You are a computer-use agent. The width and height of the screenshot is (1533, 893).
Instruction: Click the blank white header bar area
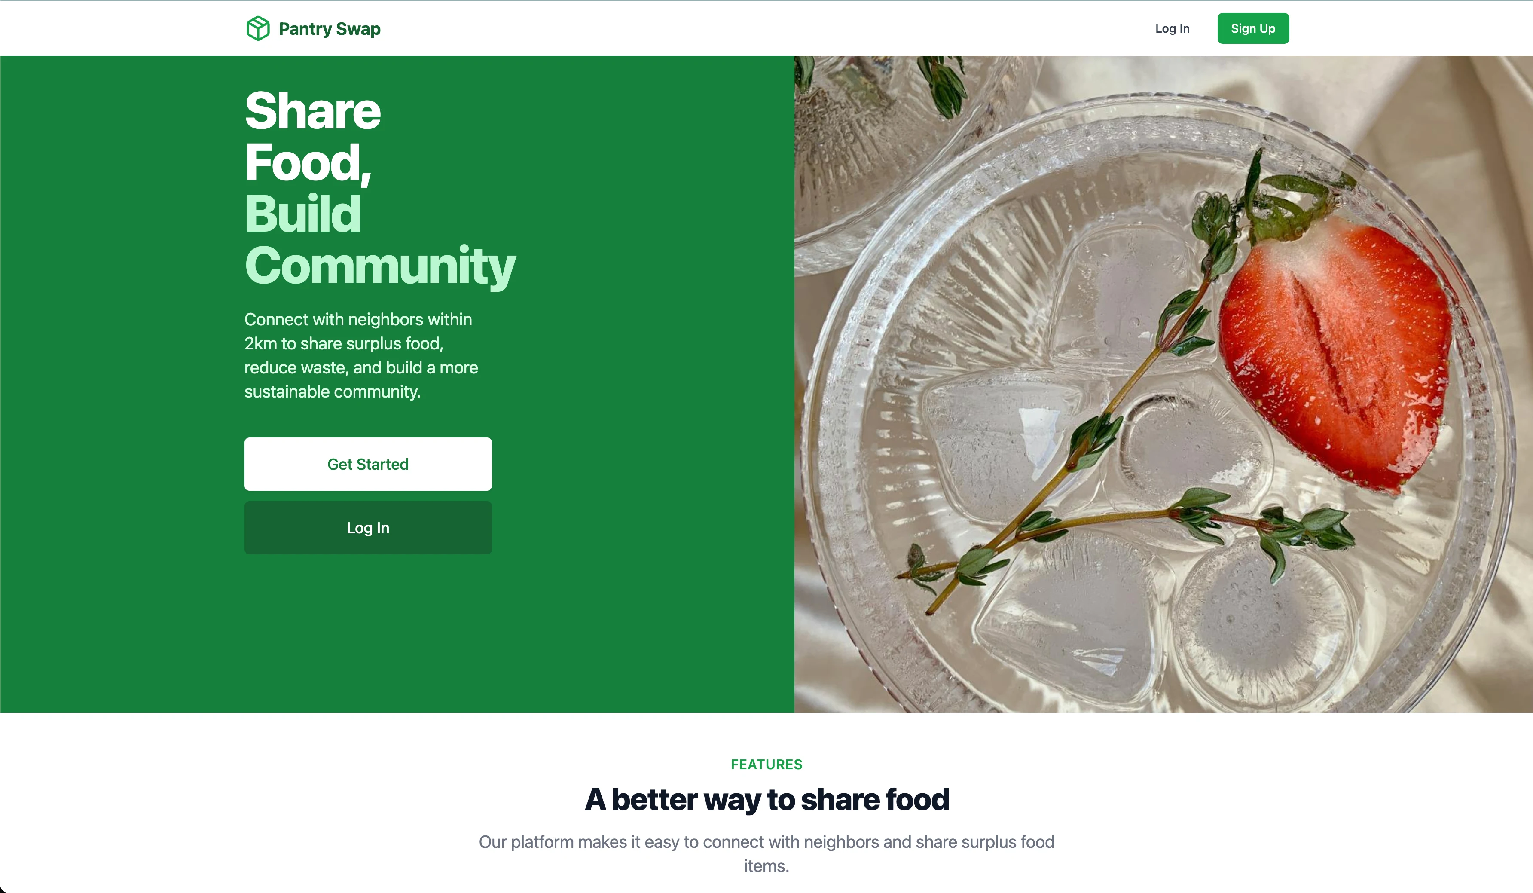(x=760, y=29)
